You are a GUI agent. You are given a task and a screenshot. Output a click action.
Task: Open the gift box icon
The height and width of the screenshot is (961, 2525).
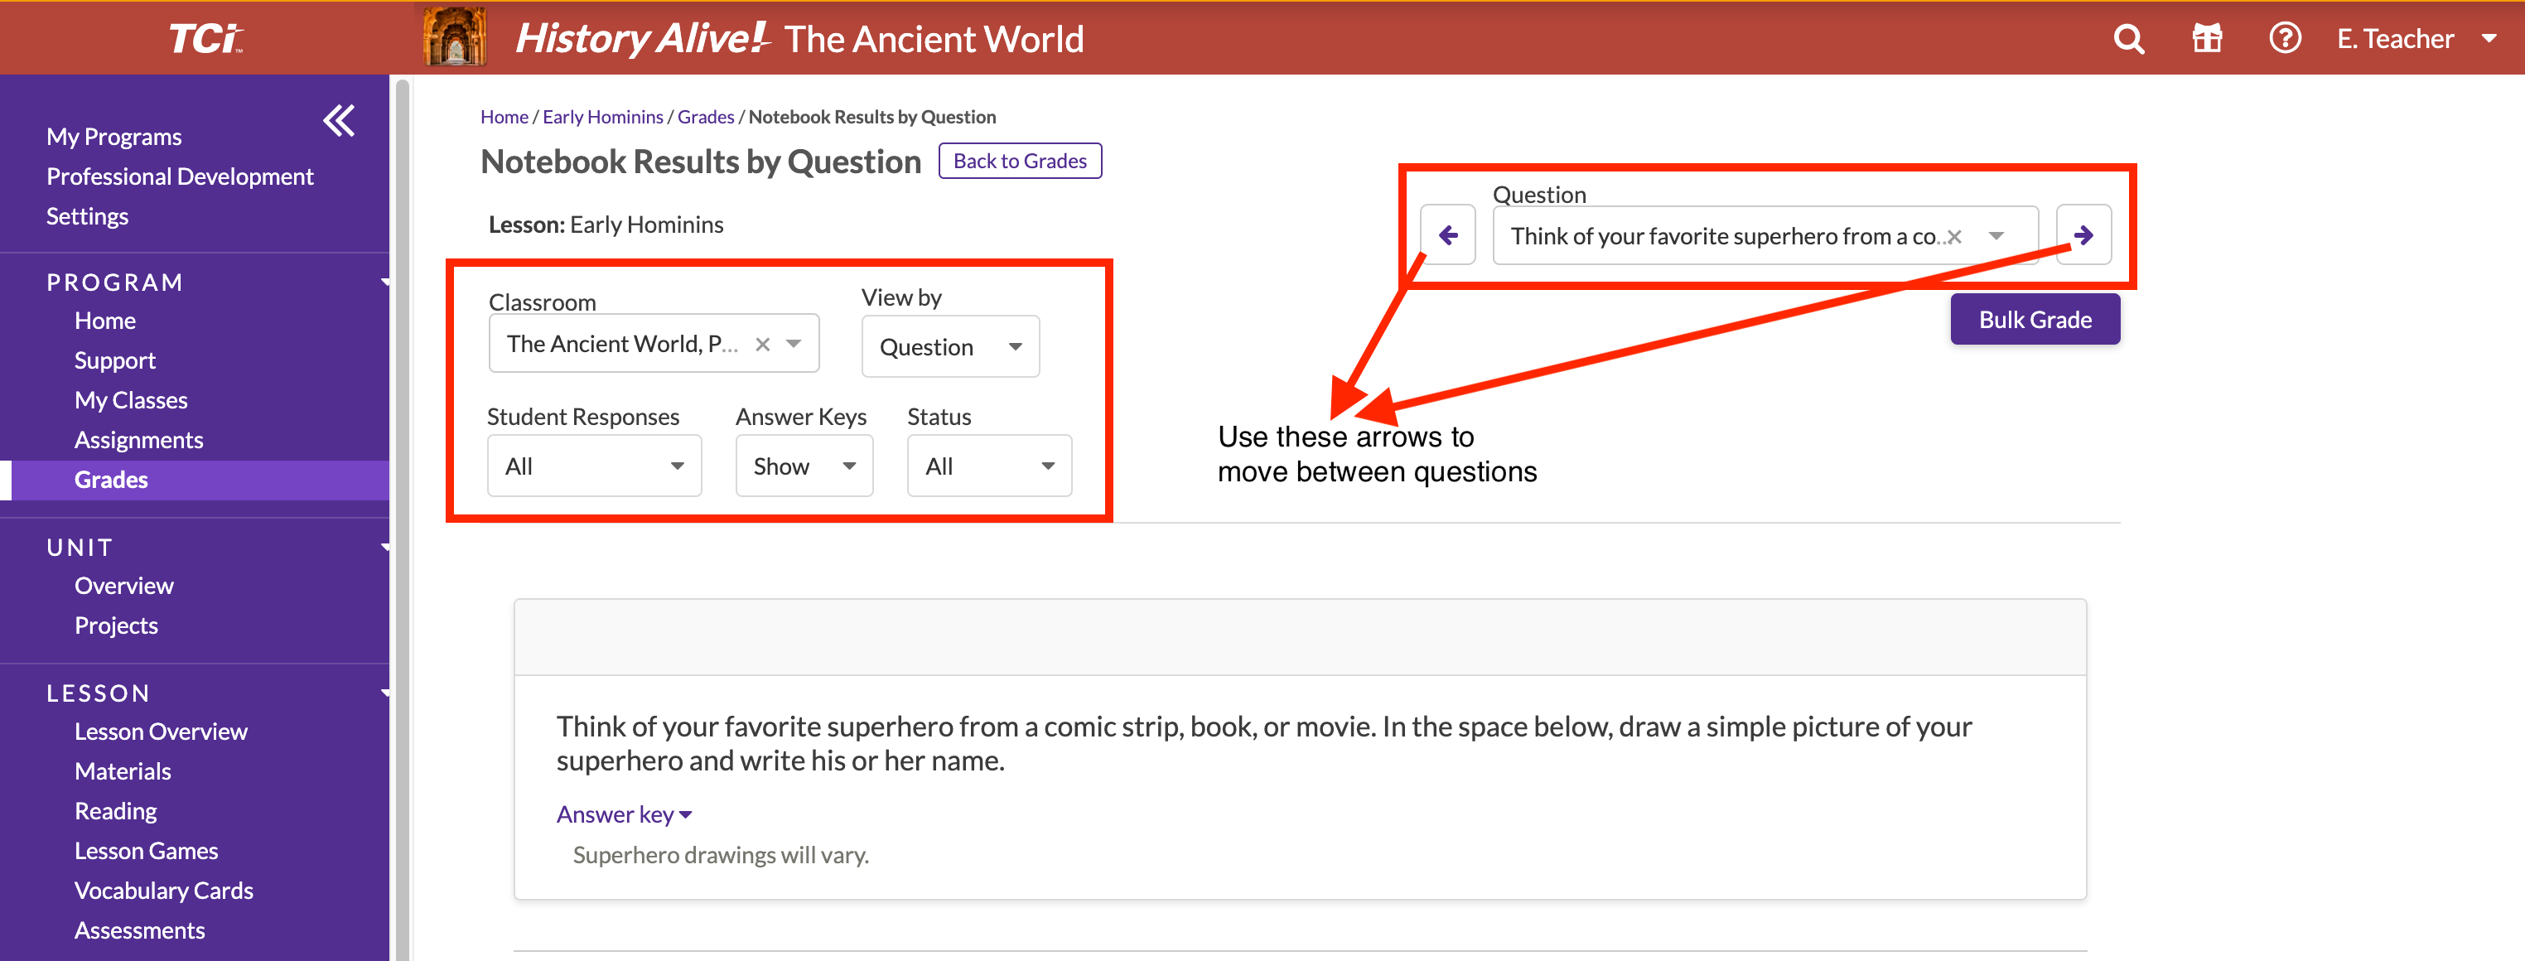point(2206,39)
